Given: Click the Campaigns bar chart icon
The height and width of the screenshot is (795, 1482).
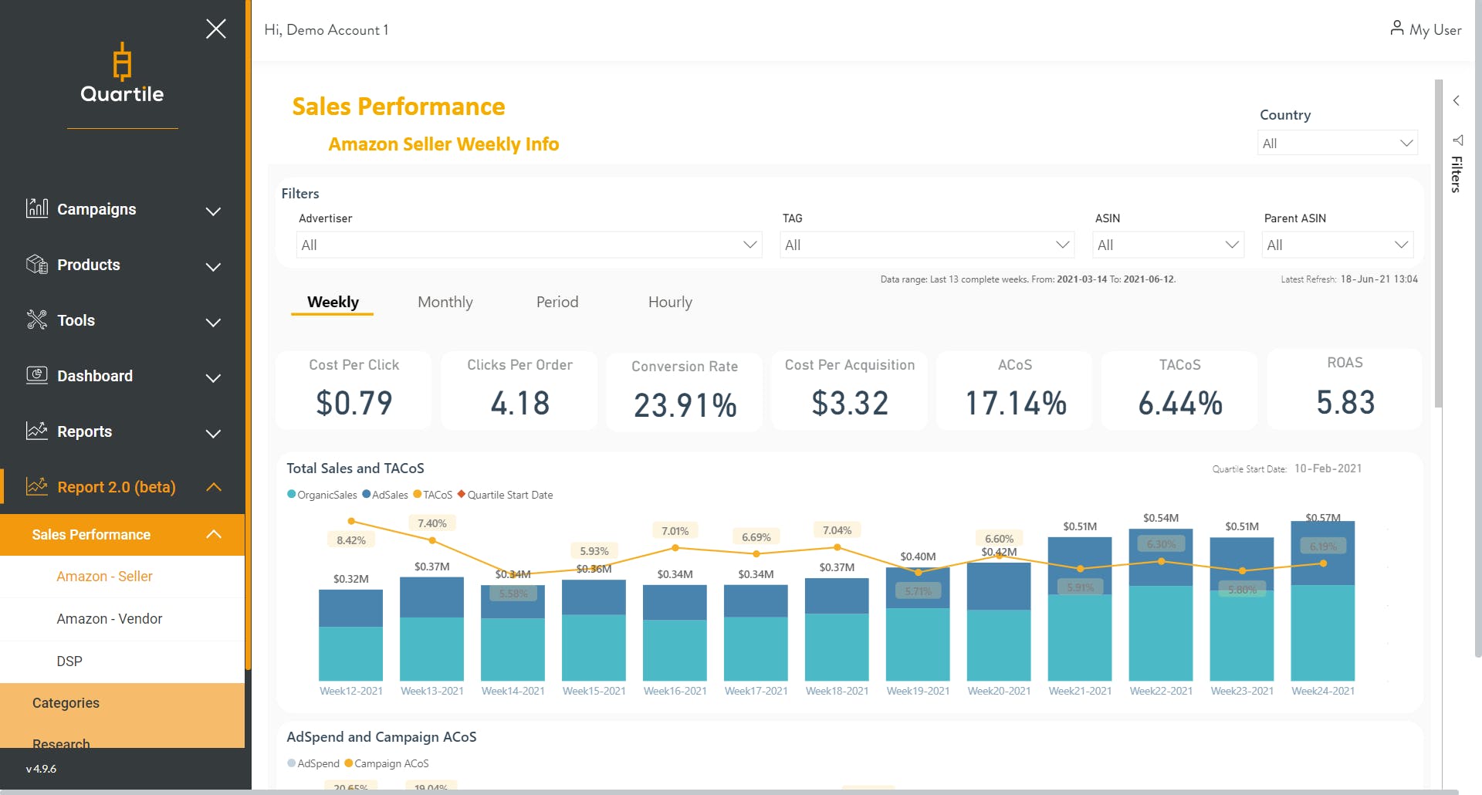Looking at the screenshot, I should pyautogui.click(x=37, y=208).
